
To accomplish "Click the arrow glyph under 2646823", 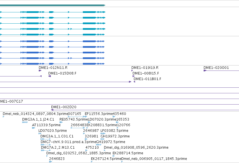I will pos(51,162).
